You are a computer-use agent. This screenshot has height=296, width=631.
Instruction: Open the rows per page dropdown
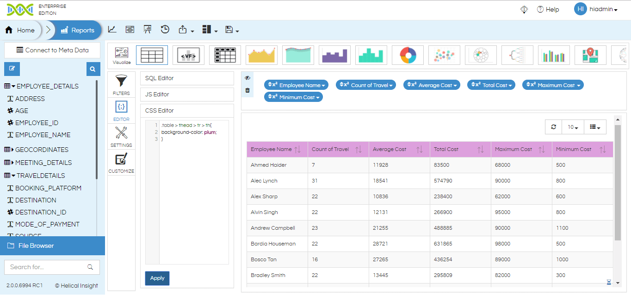tap(573, 127)
